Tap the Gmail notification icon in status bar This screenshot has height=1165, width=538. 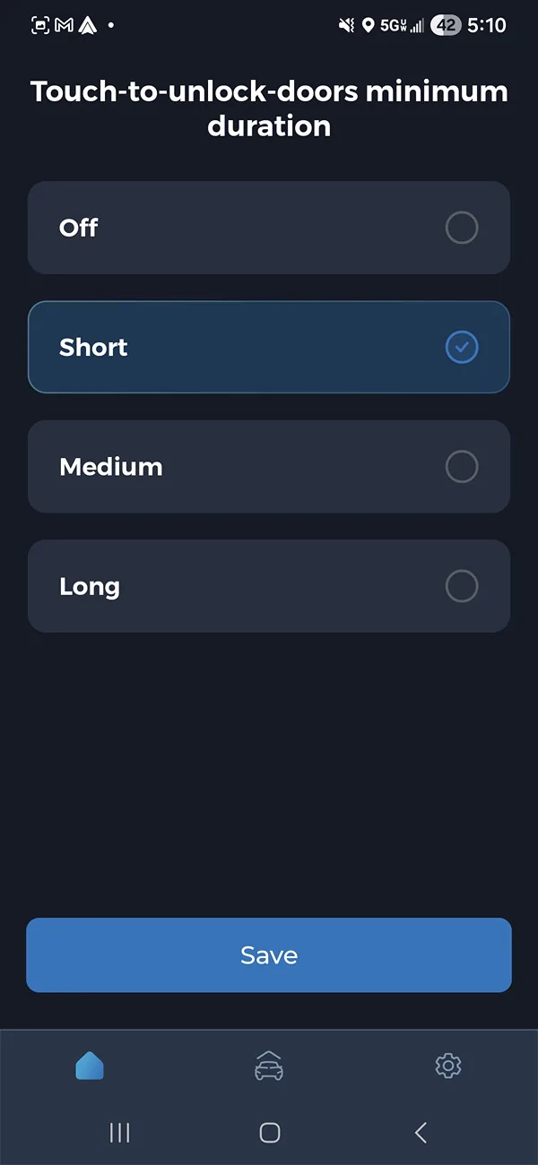[64, 25]
